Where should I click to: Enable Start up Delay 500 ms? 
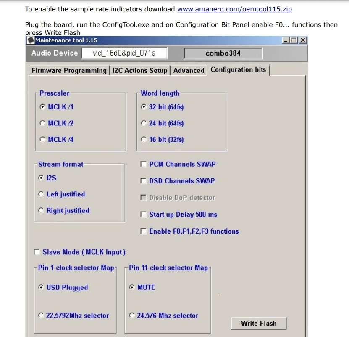(179, 215)
